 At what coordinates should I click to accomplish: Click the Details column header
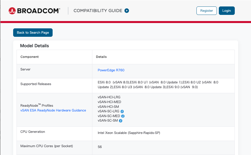click(x=101, y=57)
